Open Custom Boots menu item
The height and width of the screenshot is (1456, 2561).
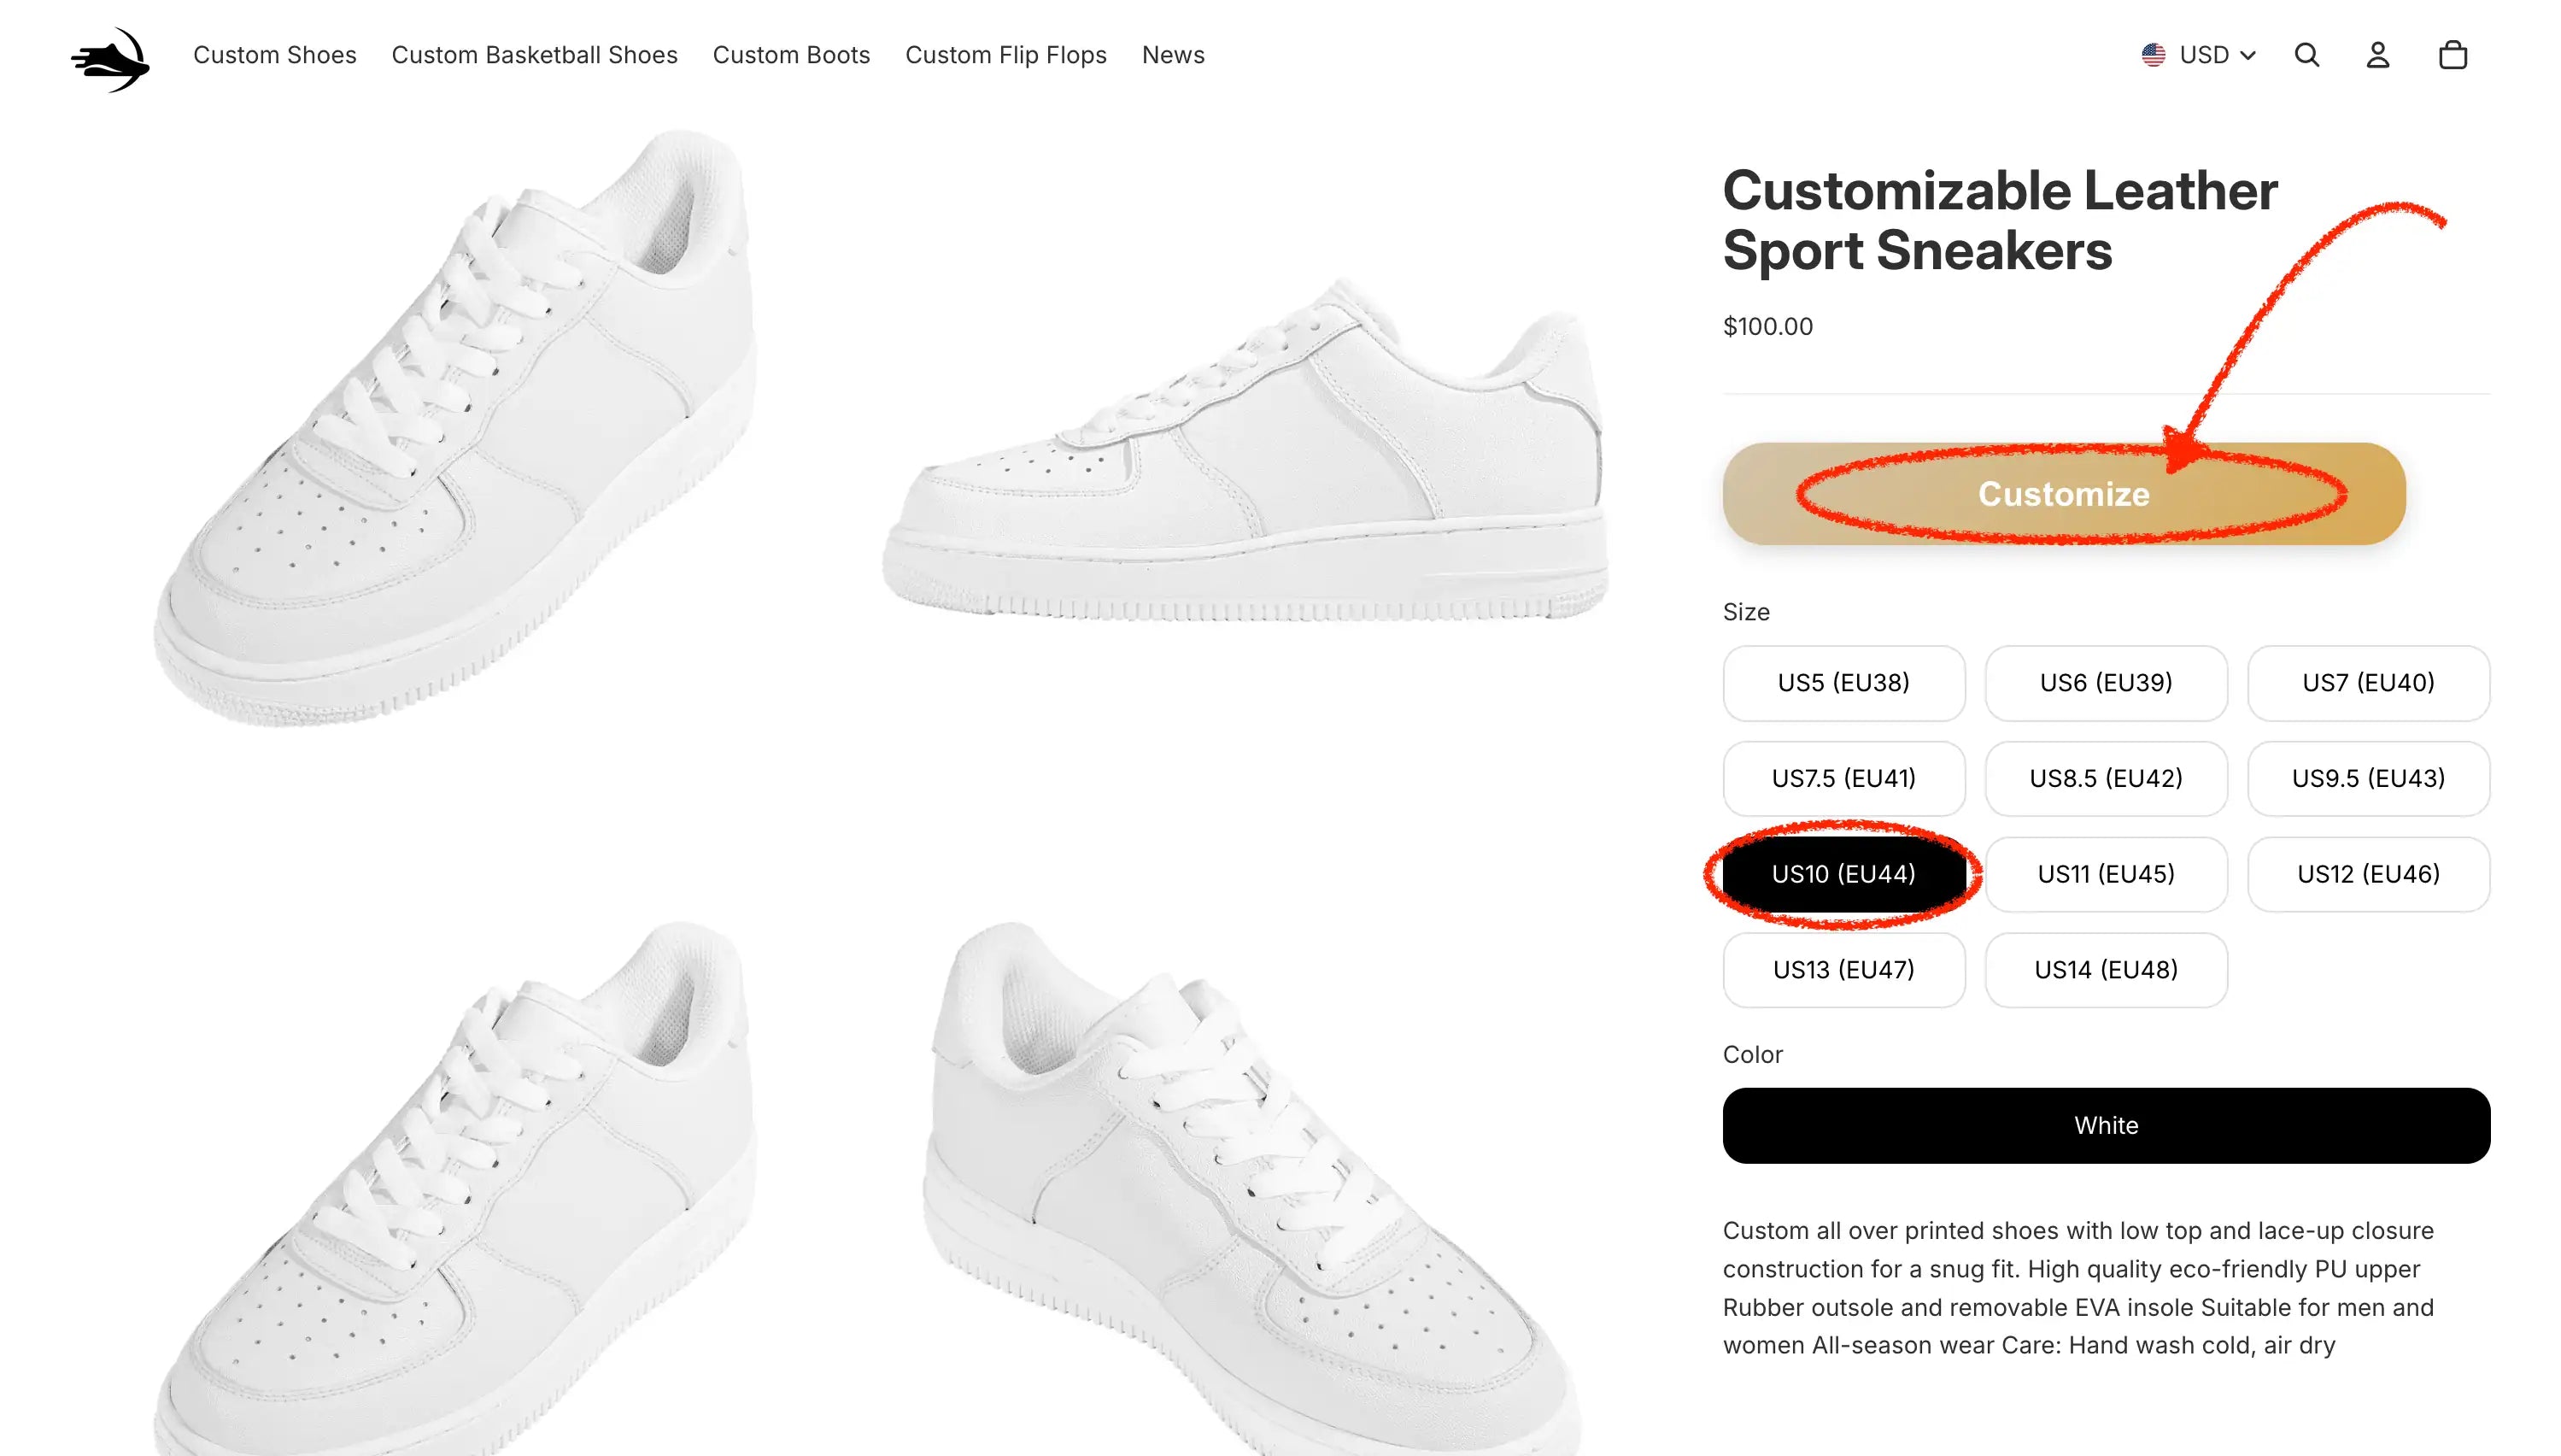[791, 55]
